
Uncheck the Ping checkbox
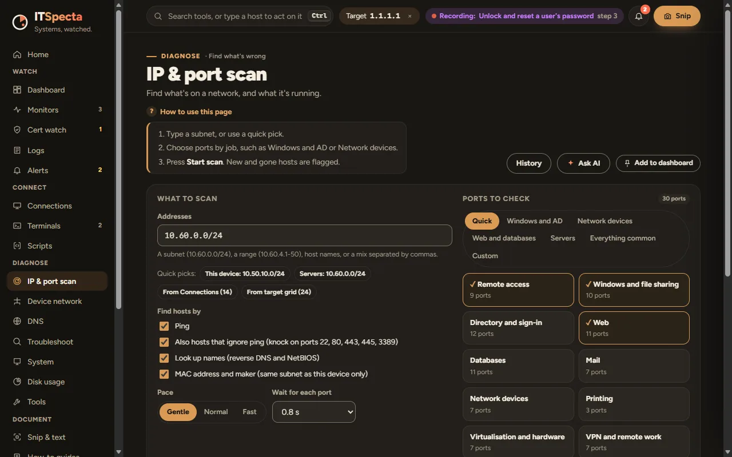(164, 326)
